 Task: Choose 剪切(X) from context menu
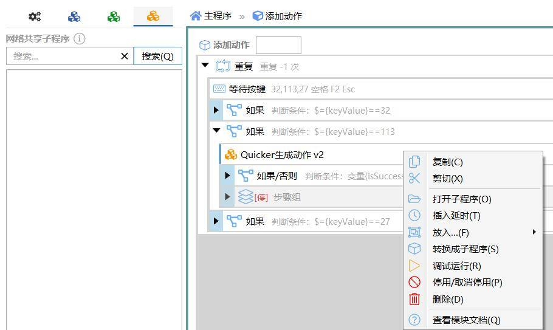(x=473, y=179)
